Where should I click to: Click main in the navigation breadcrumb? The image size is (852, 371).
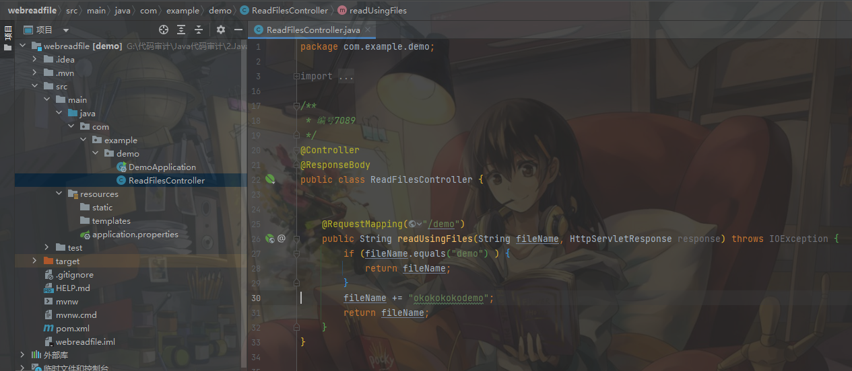click(x=96, y=10)
